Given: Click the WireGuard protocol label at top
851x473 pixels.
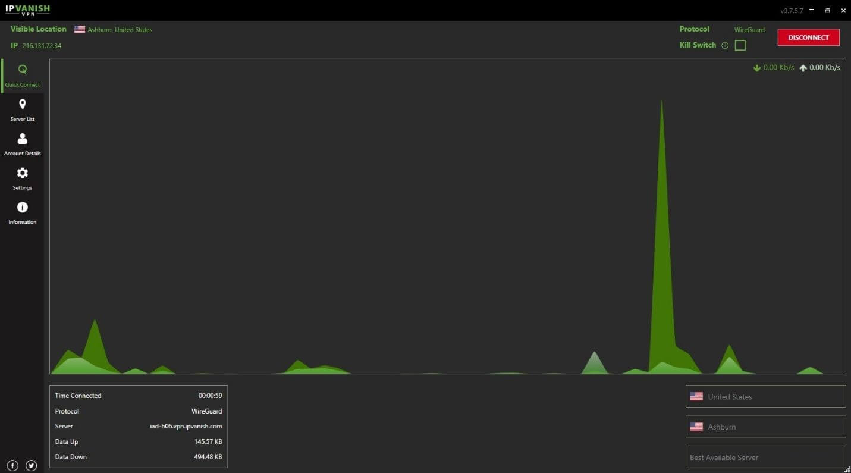Looking at the screenshot, I should tap(749, 30).
